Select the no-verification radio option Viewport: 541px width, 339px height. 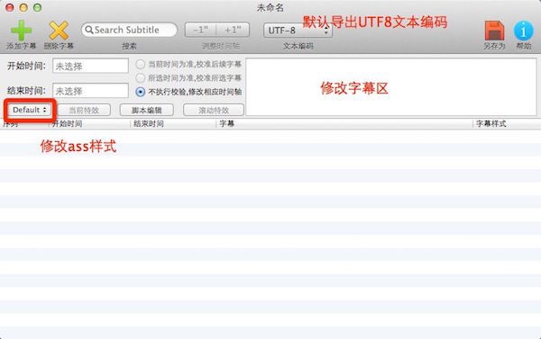point(140,92)
